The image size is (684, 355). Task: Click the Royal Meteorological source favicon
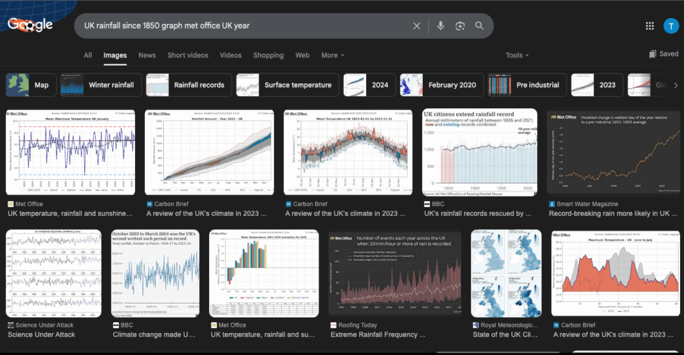[476, 326]
